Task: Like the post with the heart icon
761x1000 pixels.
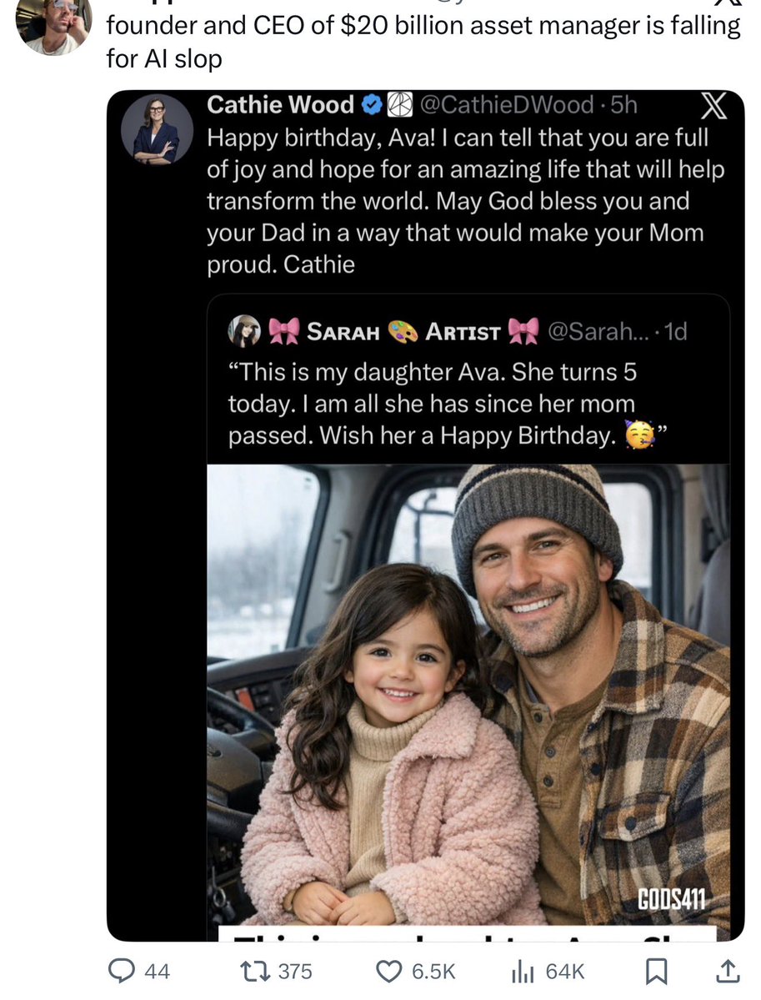Action: (x=389, y=970)
